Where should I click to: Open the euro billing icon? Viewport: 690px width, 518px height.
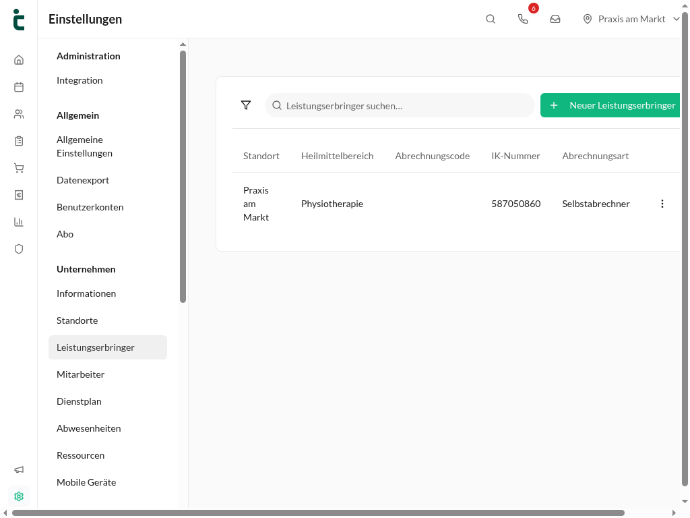[x=19, y=195]
